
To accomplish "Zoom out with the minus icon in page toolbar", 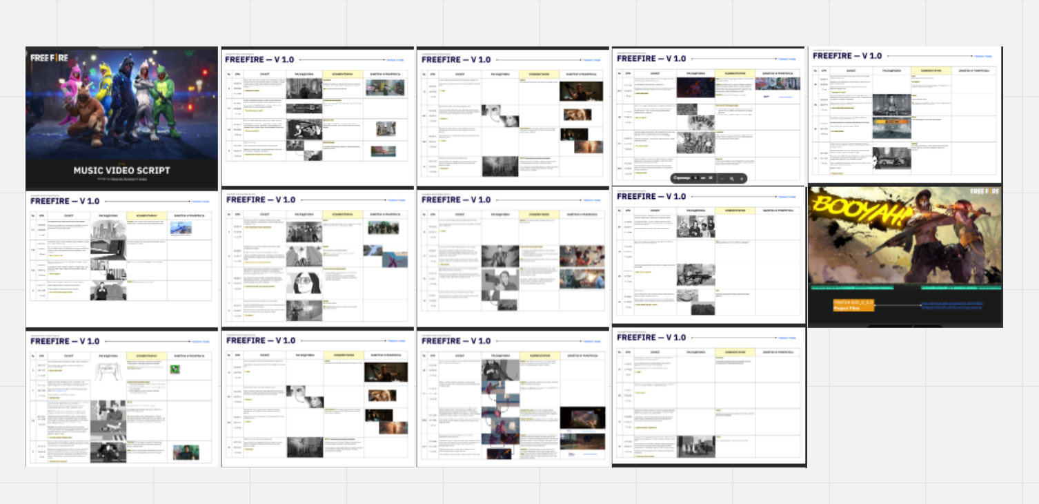I will point(722,179).
